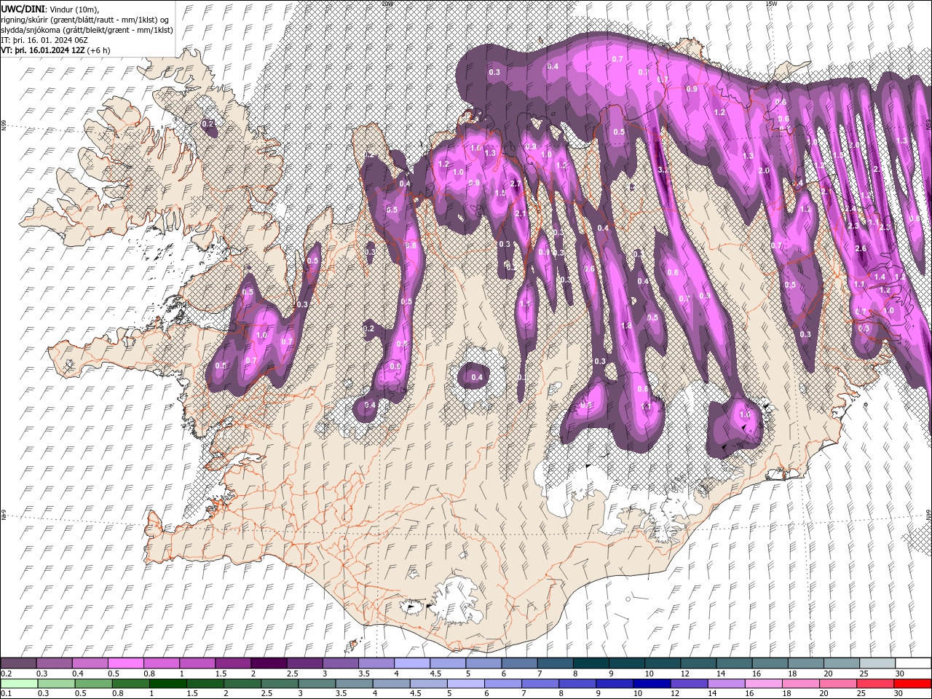Click the 'IT: þri. 16. 01. 2024 06Z' line
The image size is (932, 699).
click(x=44, y=40)
